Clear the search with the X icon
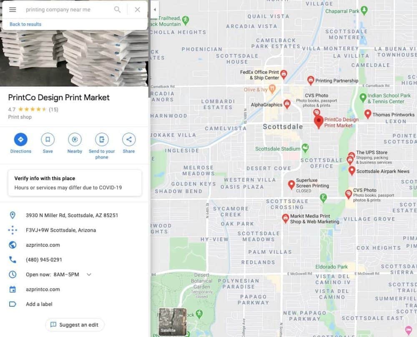 (x=137, y=10)
